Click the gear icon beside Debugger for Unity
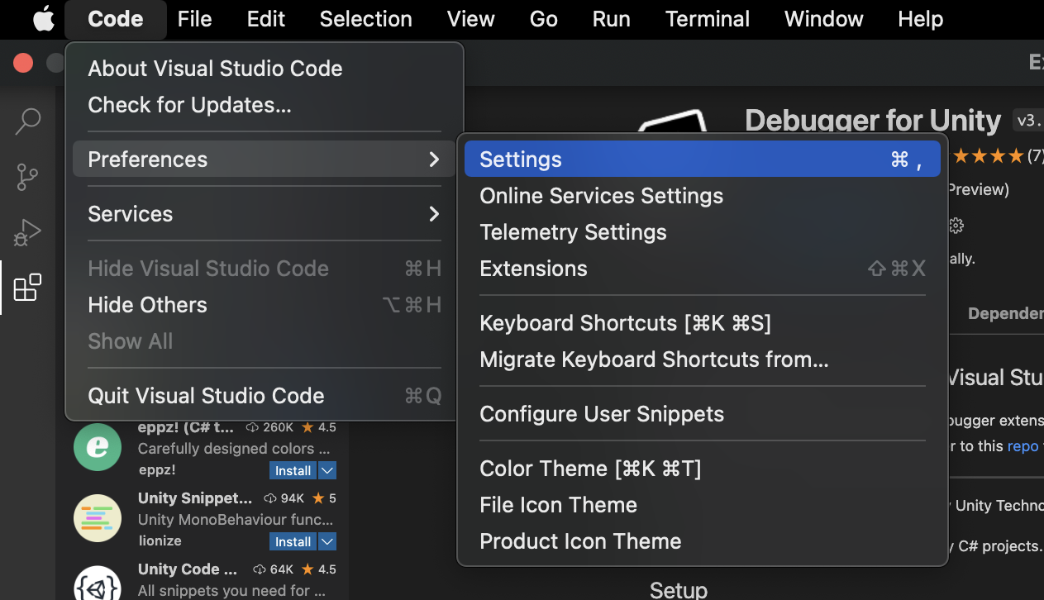Screen dimensions: 1044x600 click(x=956, y=226)
